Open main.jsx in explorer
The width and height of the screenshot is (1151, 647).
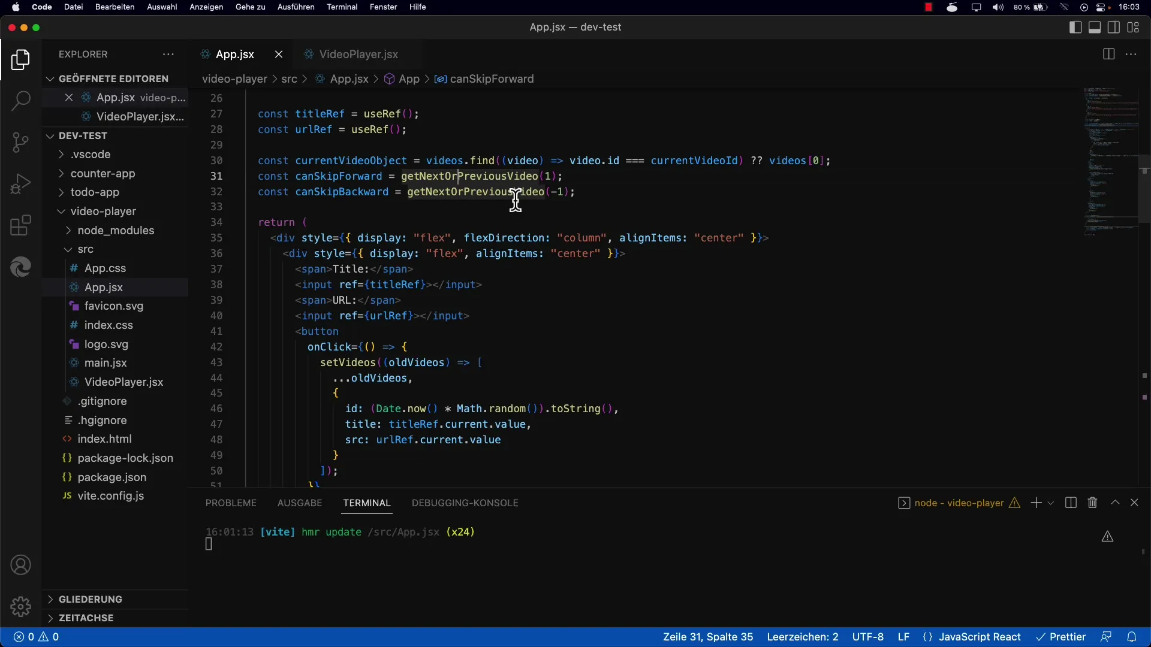click(x=106, y=362)
